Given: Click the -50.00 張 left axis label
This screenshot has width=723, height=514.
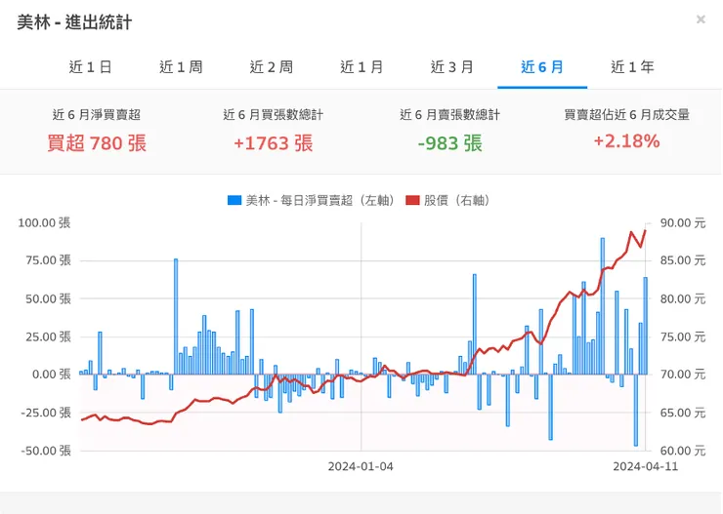Looking at the screenshot, I should [x=46, y=451].
